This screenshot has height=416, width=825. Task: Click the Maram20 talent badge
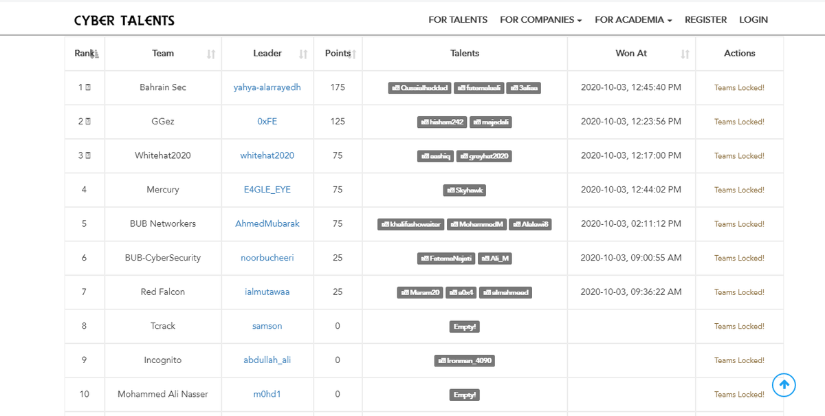(x=421, y=292)
